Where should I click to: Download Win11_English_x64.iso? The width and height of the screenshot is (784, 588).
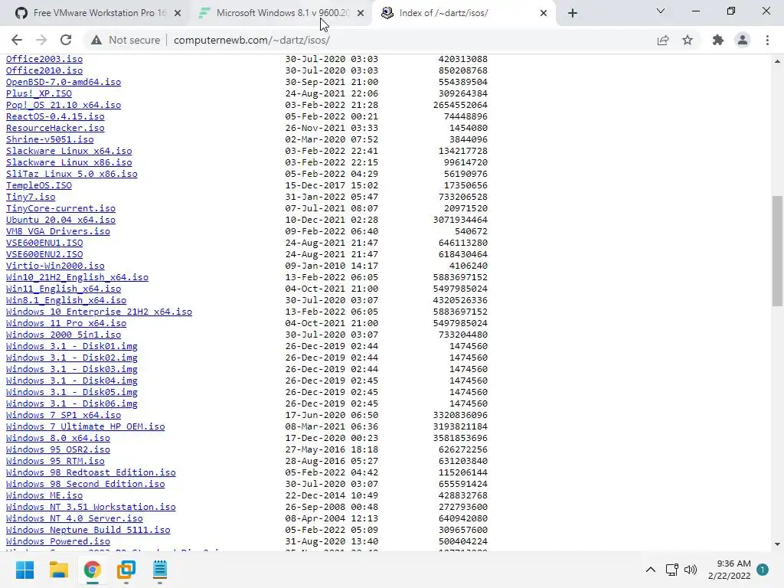pos(64,289)
